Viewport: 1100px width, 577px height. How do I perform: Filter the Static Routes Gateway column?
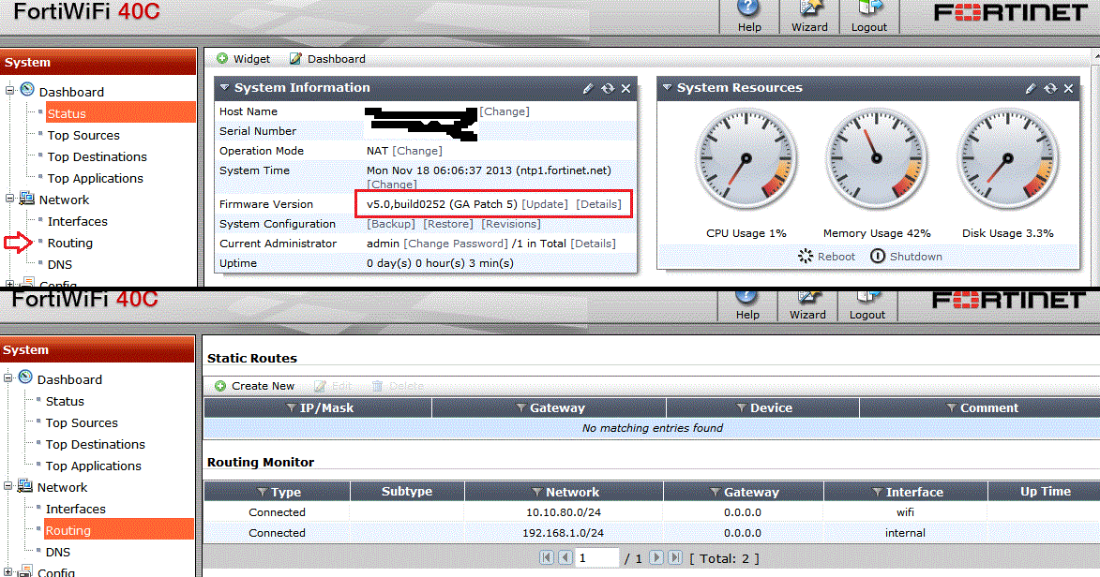tap(520, 408)
